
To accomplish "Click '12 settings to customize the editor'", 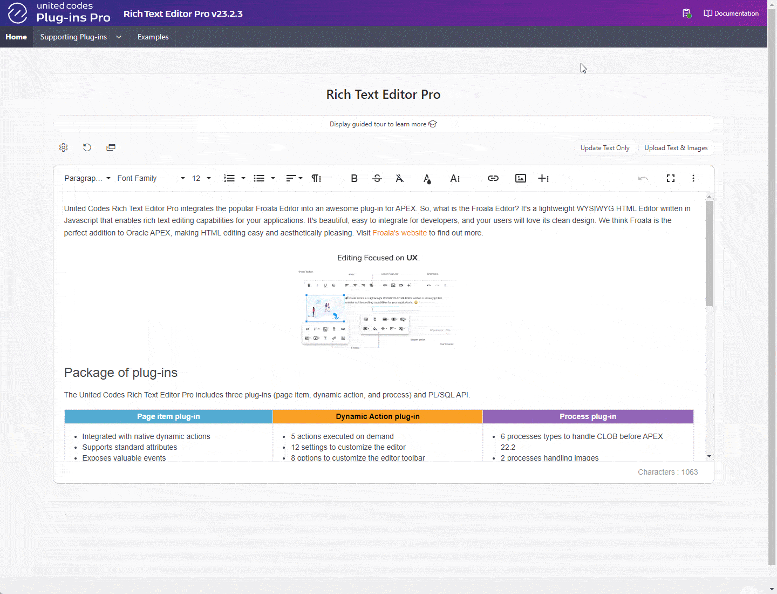I will pos(349,447).
